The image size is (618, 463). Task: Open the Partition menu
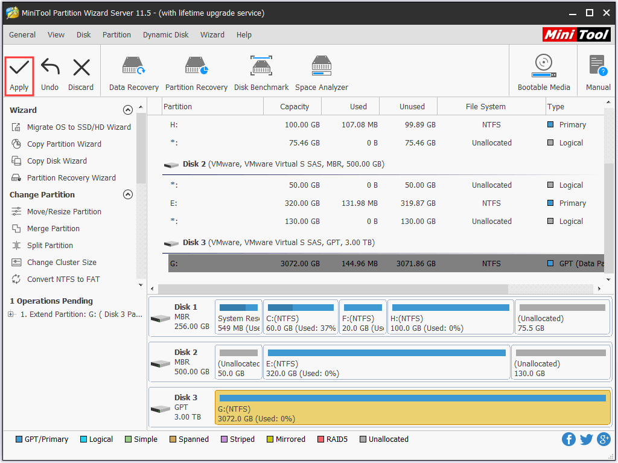coord(116,34)
